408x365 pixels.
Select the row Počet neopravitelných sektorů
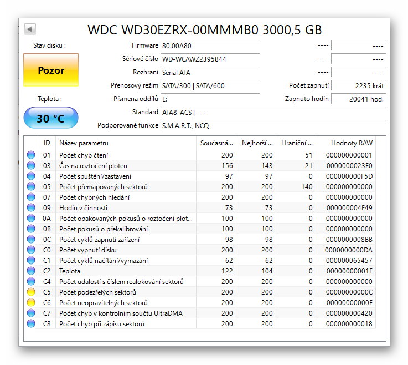(200, 302)
